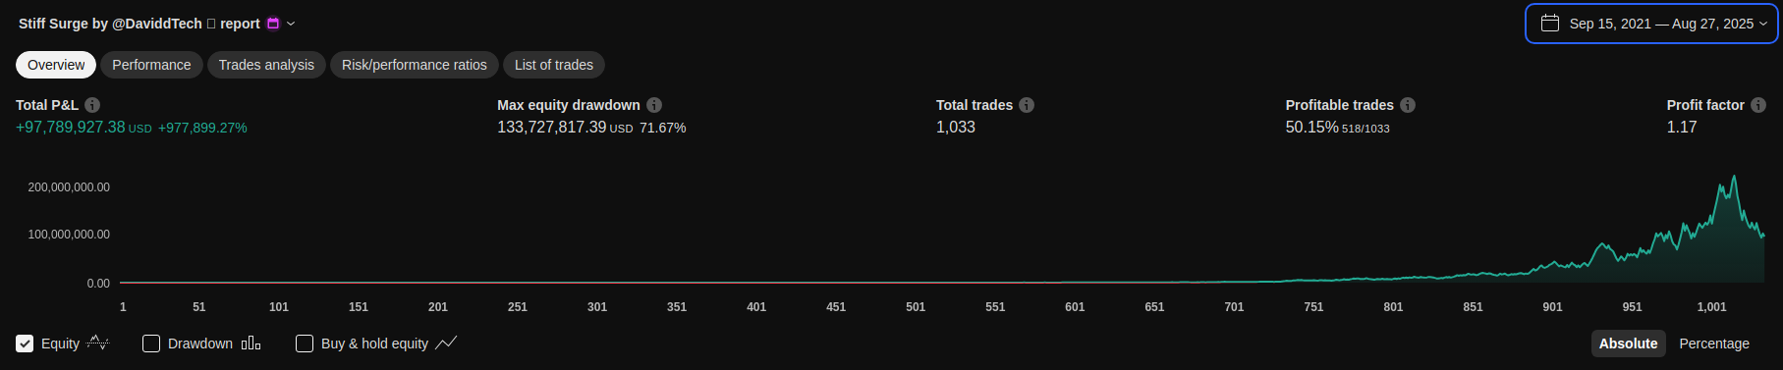Switch the chart to Percentage mode

click(1714, 344)
